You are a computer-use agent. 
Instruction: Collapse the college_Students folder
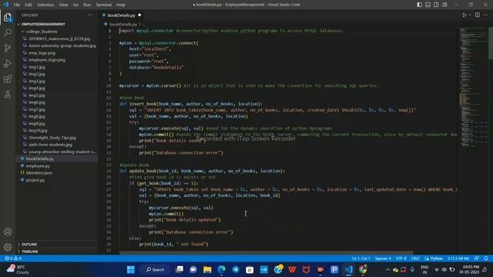[42, 32]
